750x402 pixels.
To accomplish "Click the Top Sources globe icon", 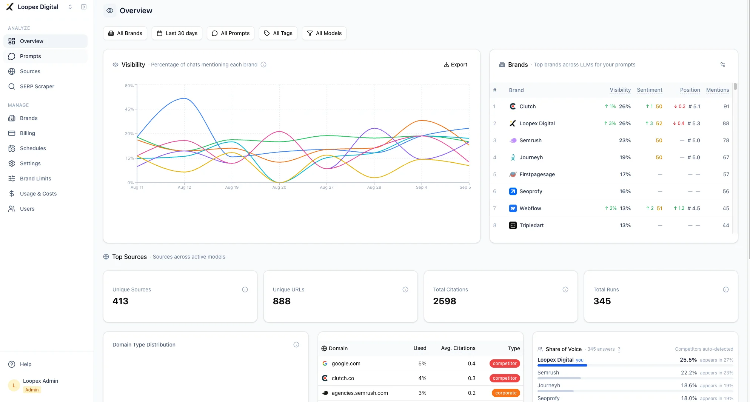I will tap(106, 257).
